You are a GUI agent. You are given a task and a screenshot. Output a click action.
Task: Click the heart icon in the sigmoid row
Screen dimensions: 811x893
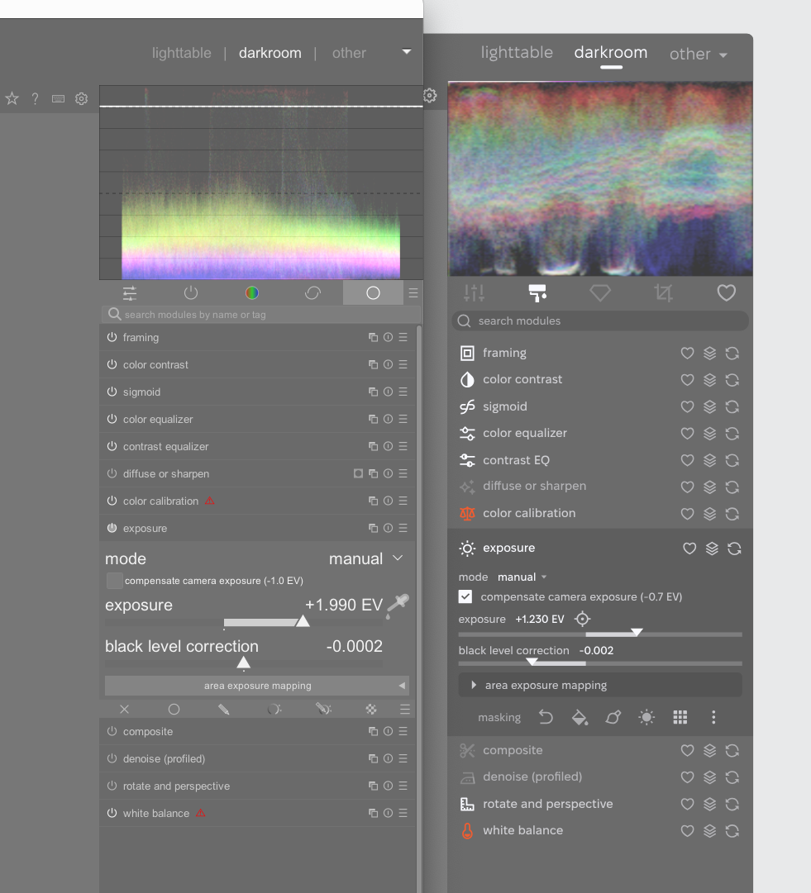coord(687,406)
